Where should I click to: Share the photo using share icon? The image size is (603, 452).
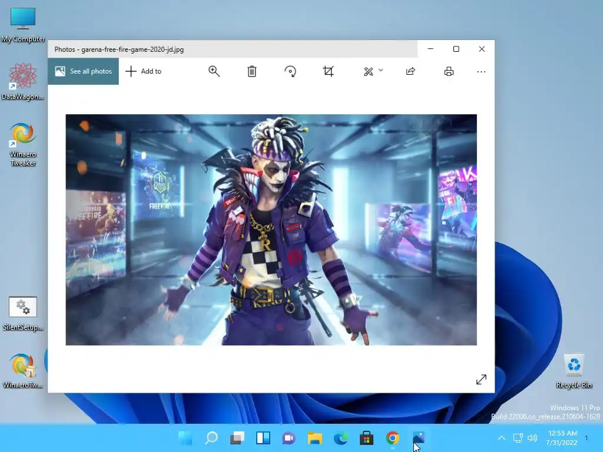tap(410, 71)
